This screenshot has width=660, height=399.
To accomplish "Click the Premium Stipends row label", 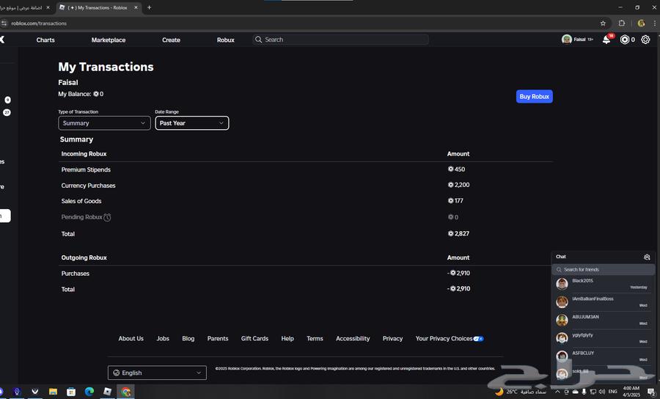I will (x=86, y=169).
